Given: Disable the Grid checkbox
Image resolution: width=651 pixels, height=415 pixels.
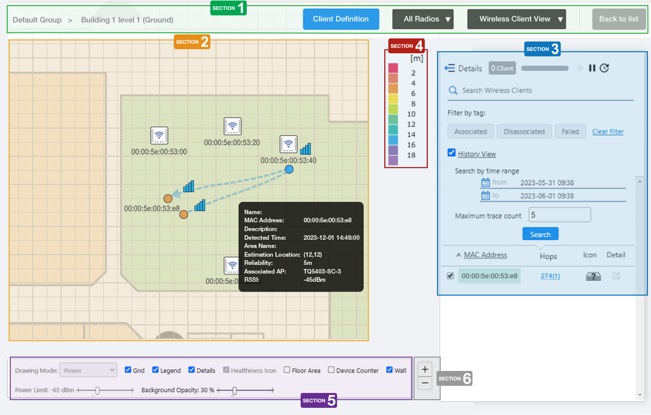Looking at the screenshot, I should 128,370.
